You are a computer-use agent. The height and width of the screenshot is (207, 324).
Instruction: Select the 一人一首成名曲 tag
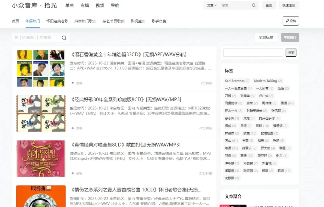(238, 88)
